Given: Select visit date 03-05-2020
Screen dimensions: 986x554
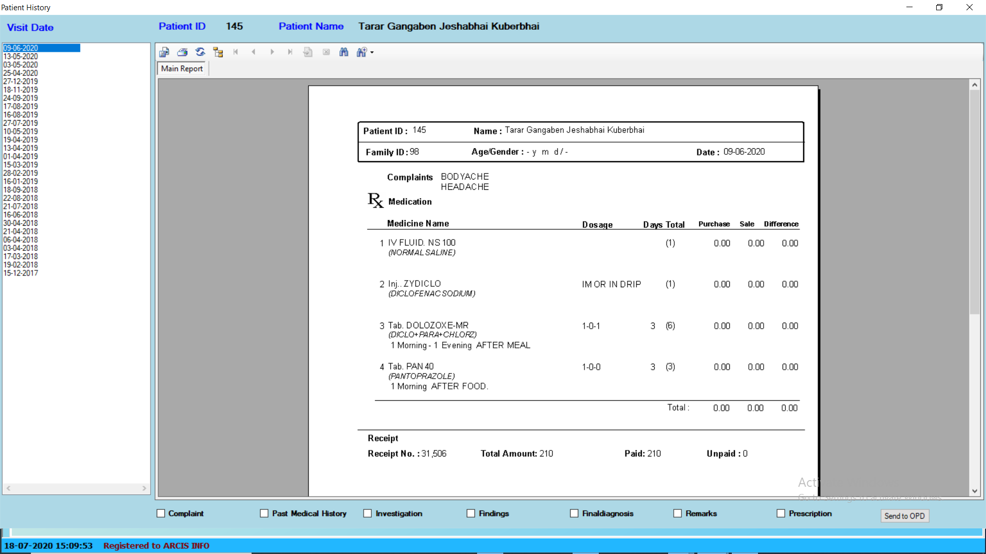Looking at the screenshot, I should [x=21, y=65].
